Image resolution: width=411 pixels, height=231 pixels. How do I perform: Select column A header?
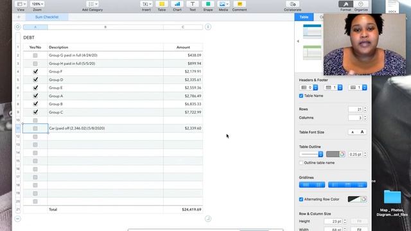35,27
